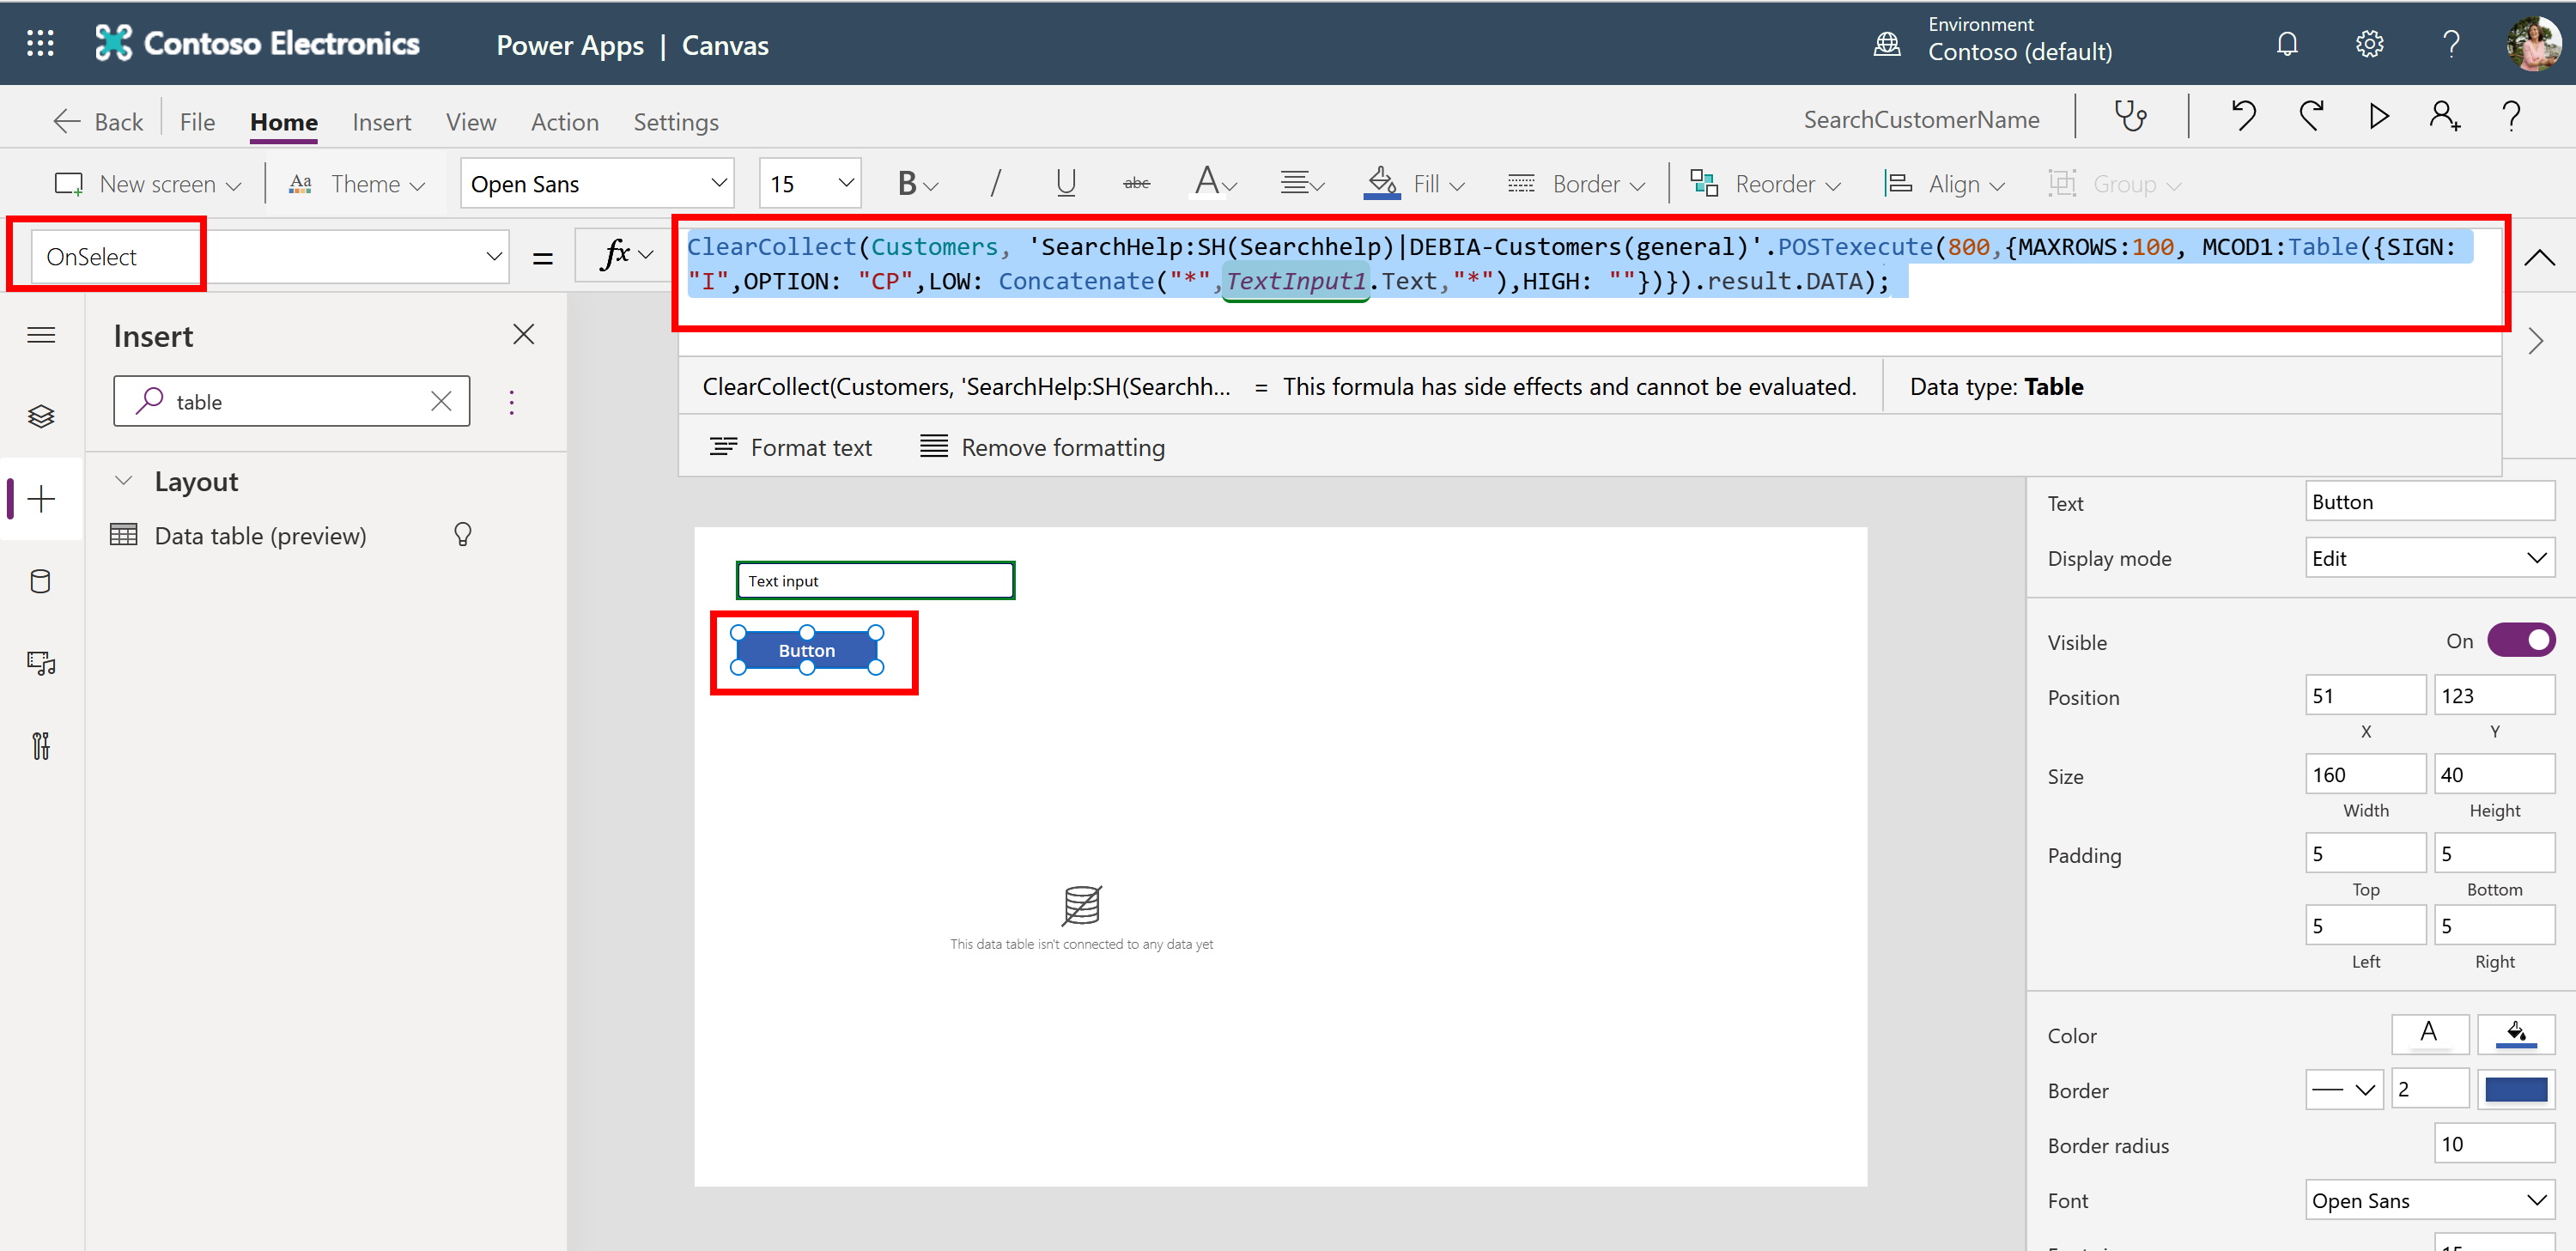Open Advanced tools icon in sidebar

pyautogui.click(x=41, y=746)
